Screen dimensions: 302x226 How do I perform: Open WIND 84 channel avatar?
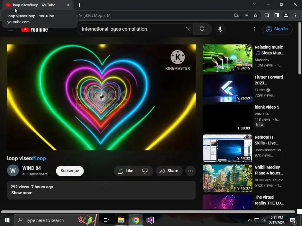(13, 170)
